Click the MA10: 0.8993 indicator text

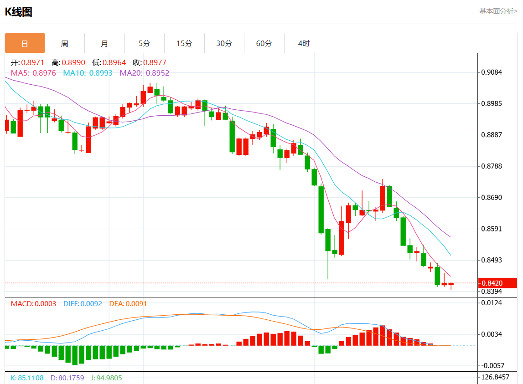click(88, 73)
